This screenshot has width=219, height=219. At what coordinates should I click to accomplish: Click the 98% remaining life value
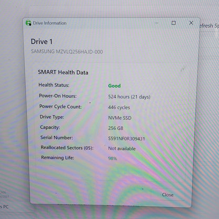(x=113, y=158)
